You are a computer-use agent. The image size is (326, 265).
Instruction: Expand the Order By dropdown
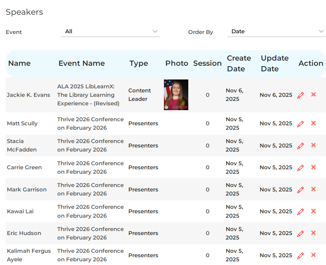(x=276, y=32)
